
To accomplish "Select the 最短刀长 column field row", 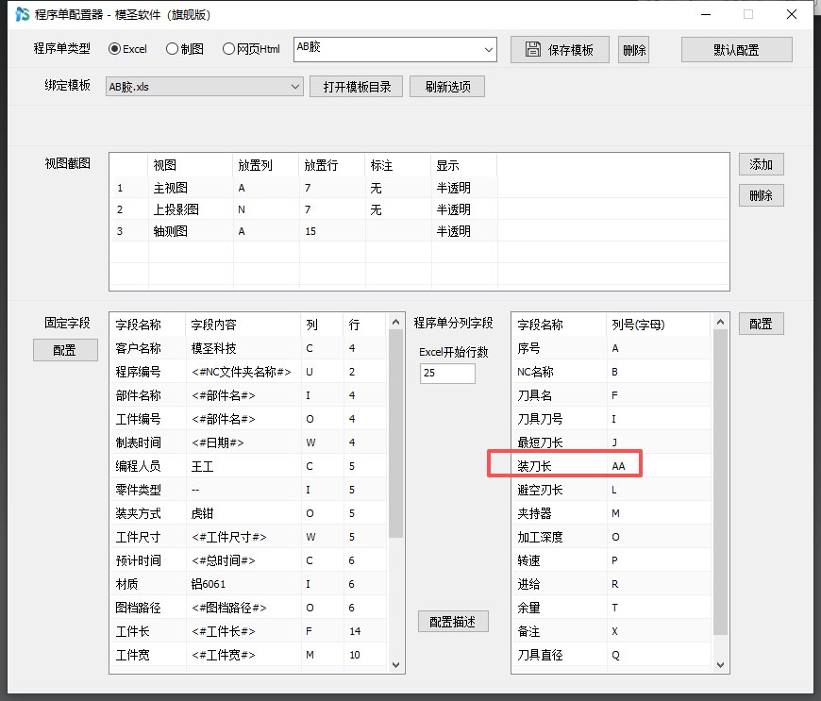I will click(x=612, y=442).
